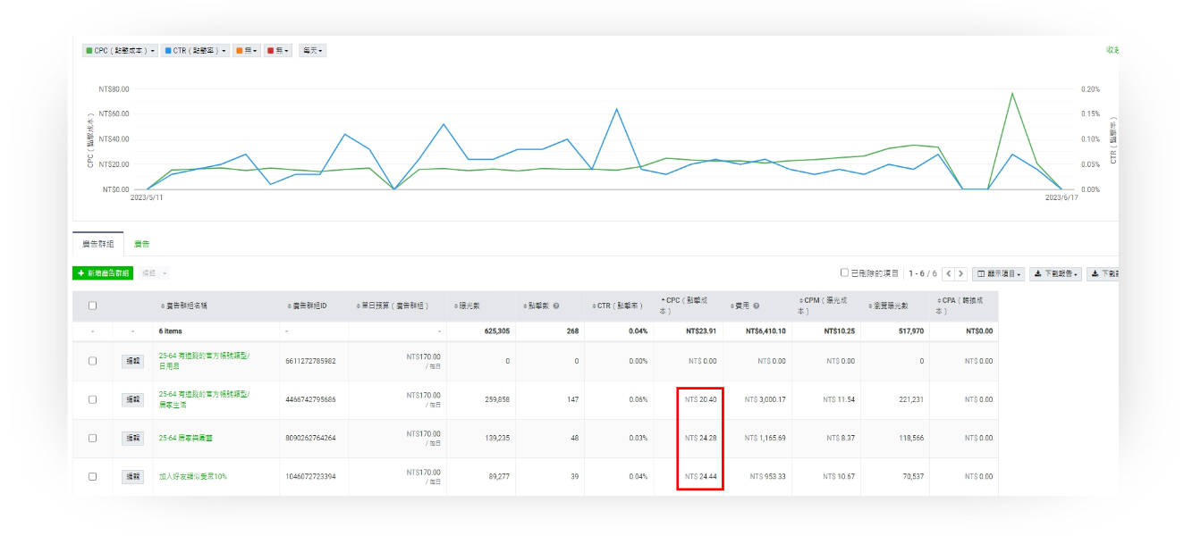The image size is (1184, 553).
Task: Go to previous page with left arrow
Action: 949,273
